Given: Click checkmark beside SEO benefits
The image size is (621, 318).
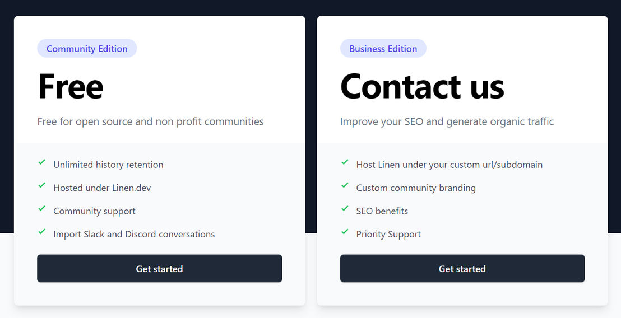Looking at the screenshot, I should pyautogui.click(x=345, y=208).
